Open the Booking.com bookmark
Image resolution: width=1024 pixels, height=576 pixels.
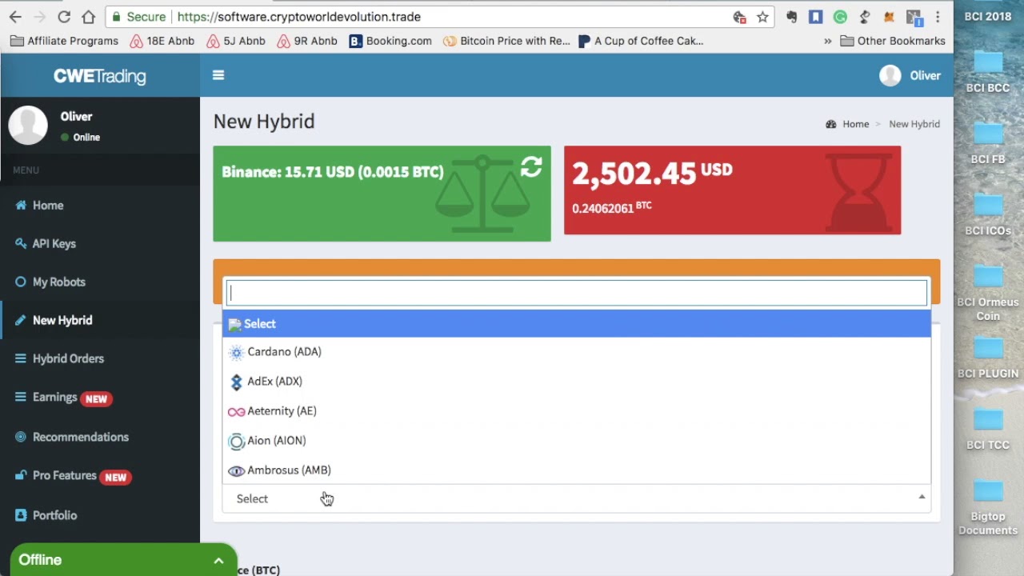(x=390, y=41)
